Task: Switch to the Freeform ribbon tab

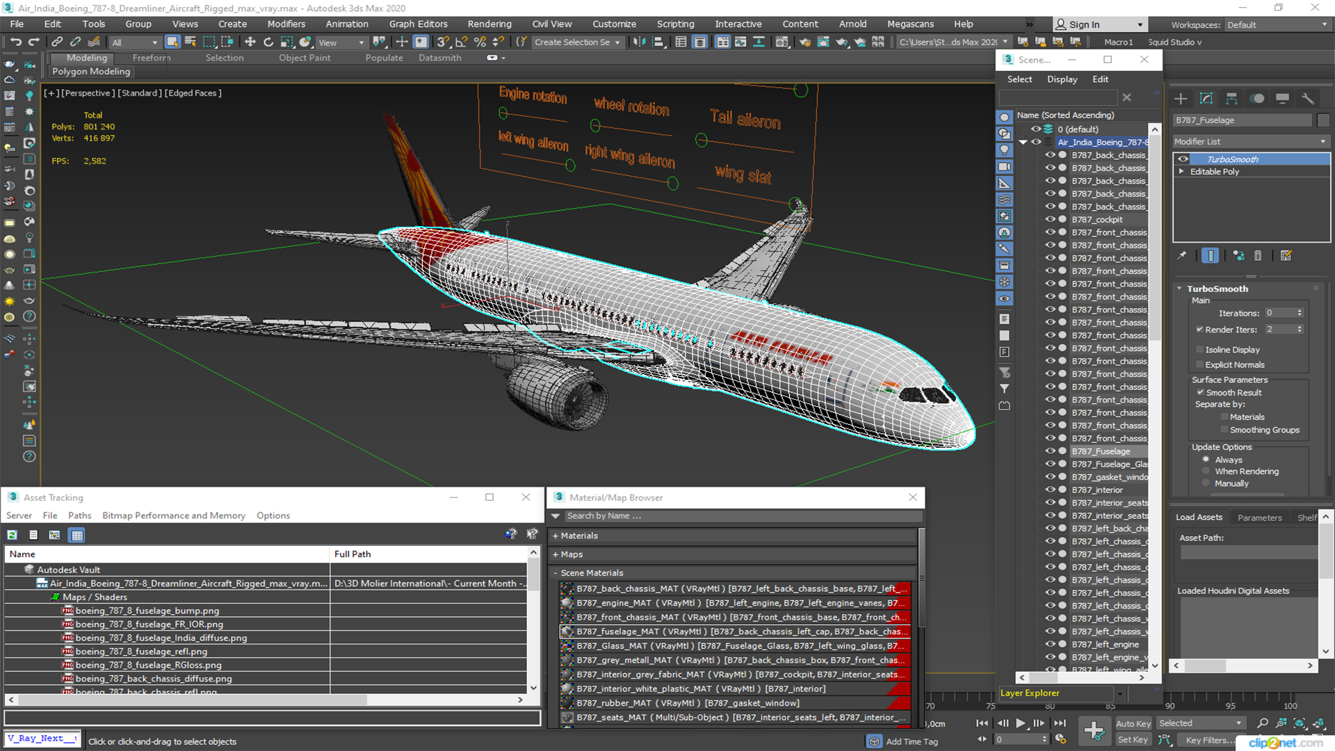Action: [151, 58]
